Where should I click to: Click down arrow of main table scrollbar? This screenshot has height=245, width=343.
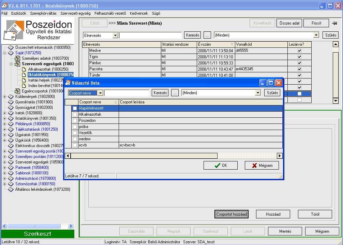(335, 101)
